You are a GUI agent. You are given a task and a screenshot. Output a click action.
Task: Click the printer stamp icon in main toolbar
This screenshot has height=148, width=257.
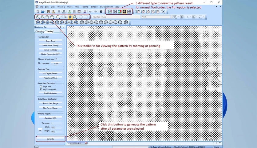click(85, 12)
